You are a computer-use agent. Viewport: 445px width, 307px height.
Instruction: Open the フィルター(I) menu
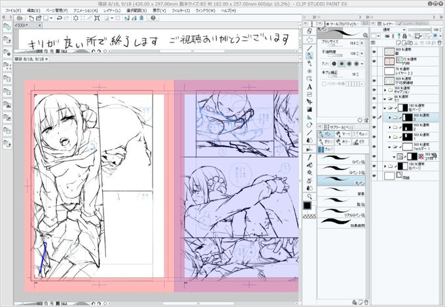181,10
